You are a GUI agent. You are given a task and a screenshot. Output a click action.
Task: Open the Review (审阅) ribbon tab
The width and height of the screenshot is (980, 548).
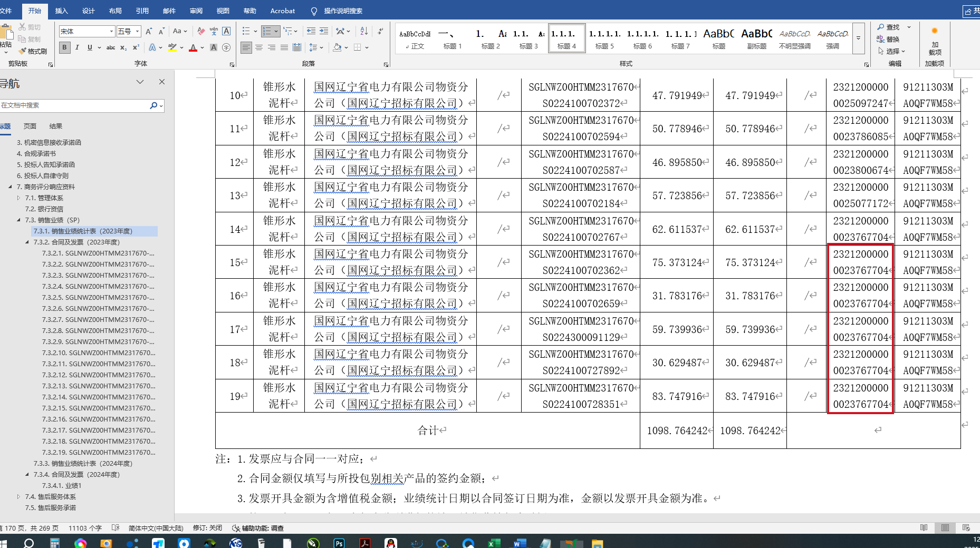(196, 11)
